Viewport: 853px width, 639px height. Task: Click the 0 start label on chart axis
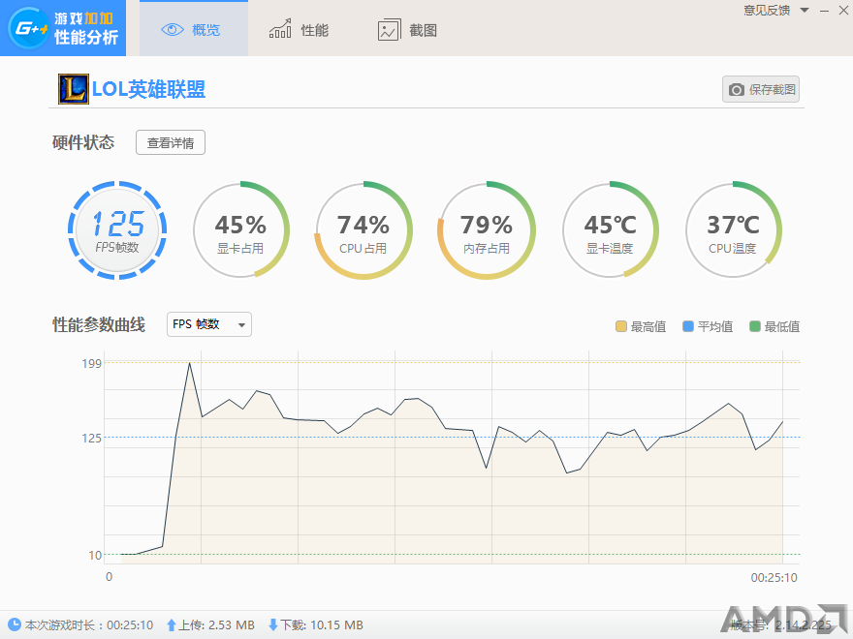tap(109, 576)
